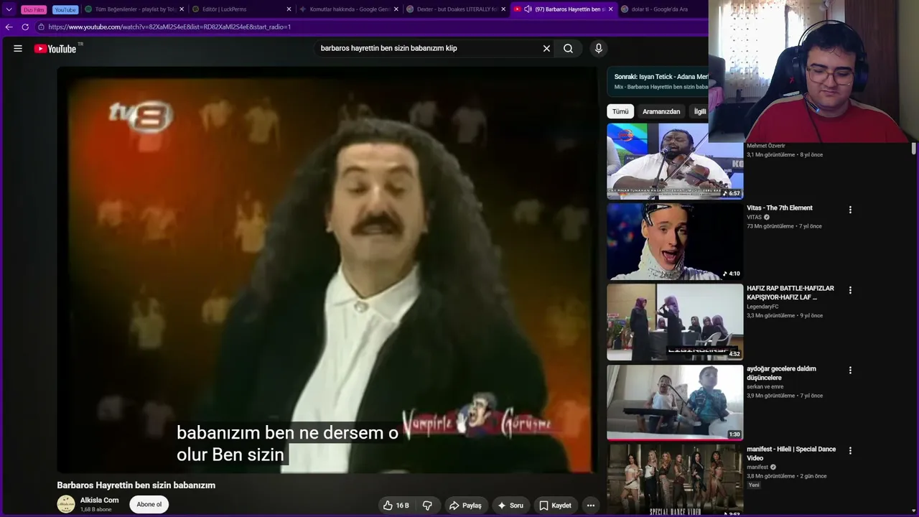Screen dimensions: 919x517
Task: Start voice search with the microphone
Action: pyautogui.click(x=599, y=48)
